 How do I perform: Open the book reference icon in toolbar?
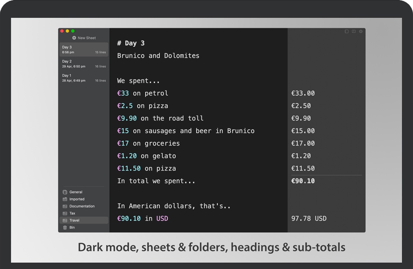(354, 31)
